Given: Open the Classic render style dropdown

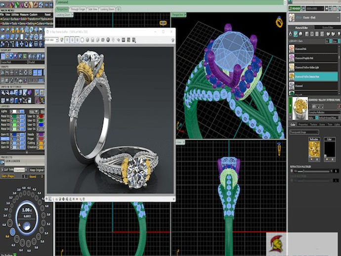Looking at the screenshot, I should (314, 17).
